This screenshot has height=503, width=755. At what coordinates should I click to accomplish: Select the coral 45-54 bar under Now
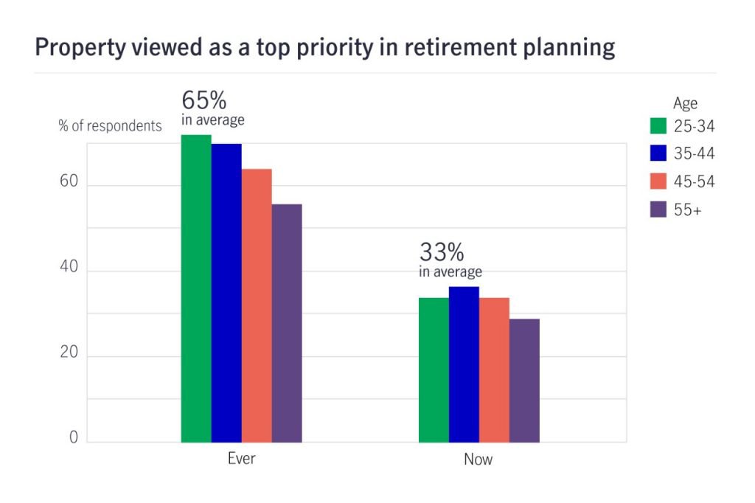[495, 370]
